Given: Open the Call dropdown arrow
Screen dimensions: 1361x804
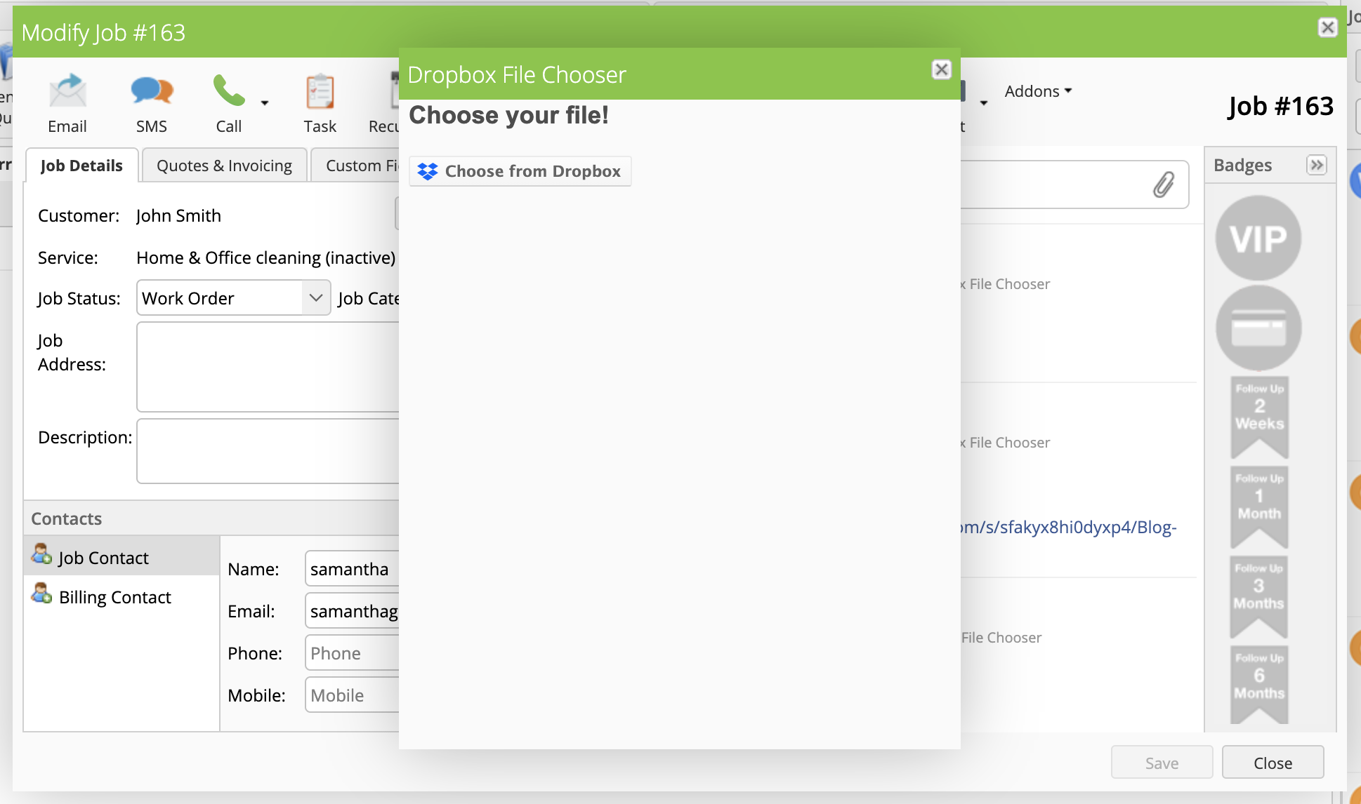Looking at the screenshot, I should [265, 103].
